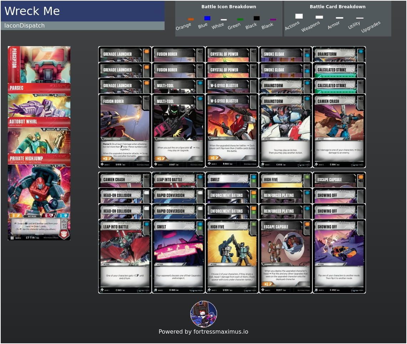407x344 pixels.
Task: Select the collapsed Multi-Tool title strip
Action: point(178,86)
